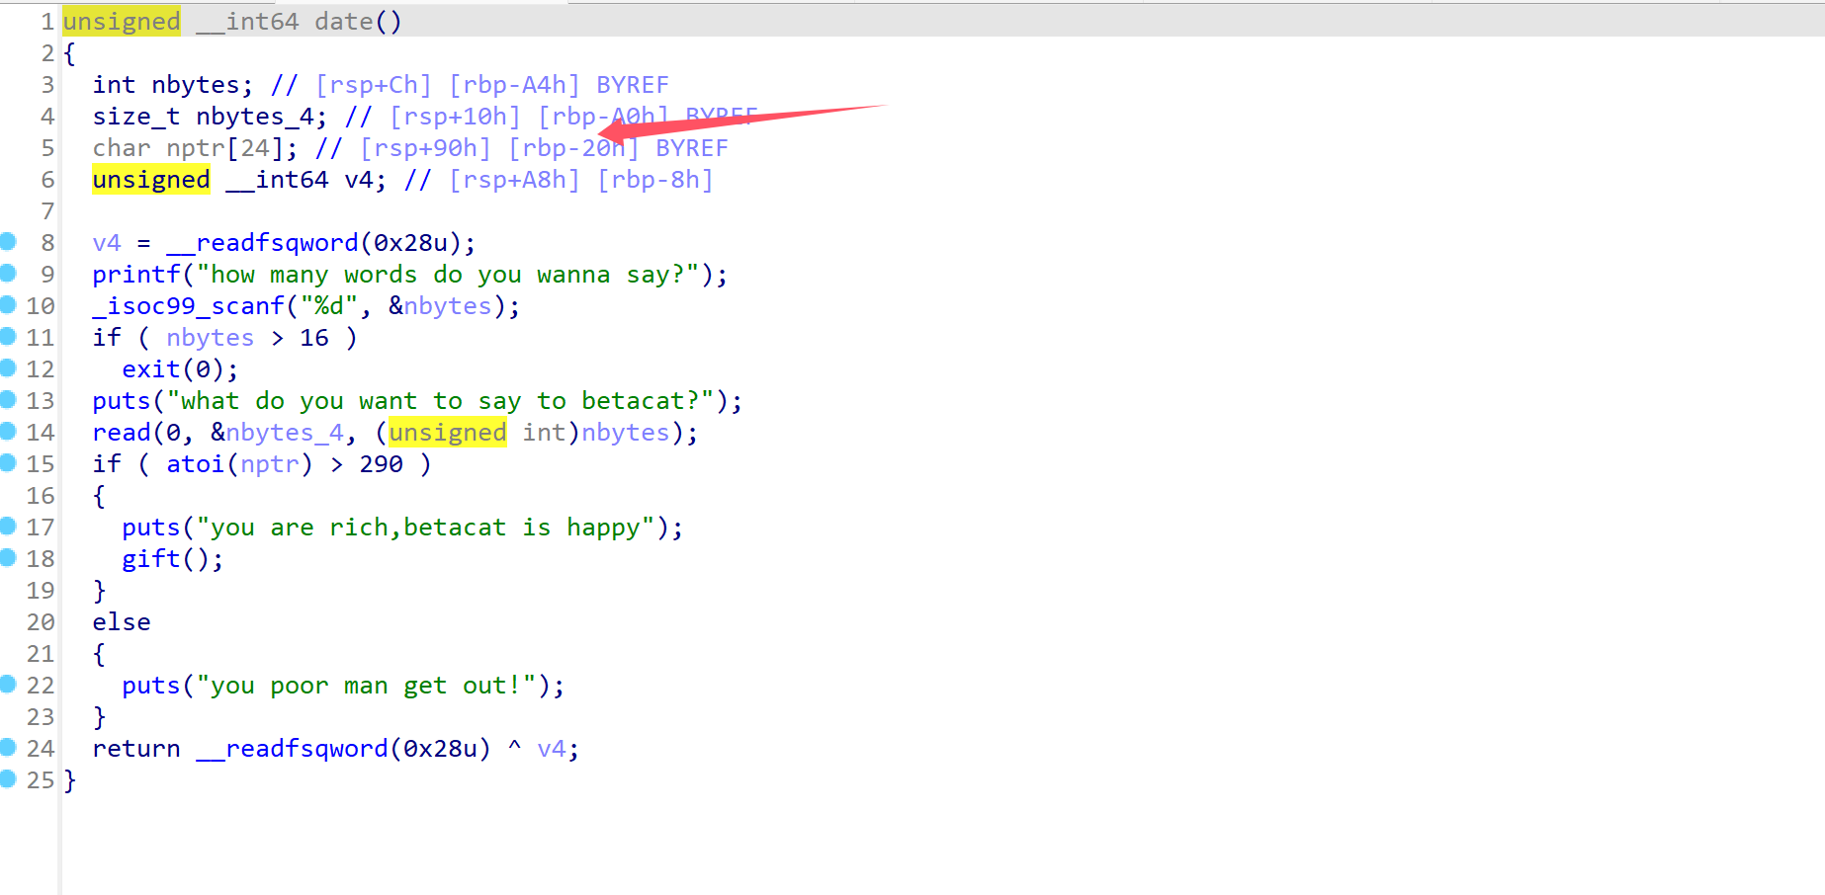The width and height of the screenshot is (1825, 895).
Task: Select the nptr variable in the declaration
Action: (195, 148)
